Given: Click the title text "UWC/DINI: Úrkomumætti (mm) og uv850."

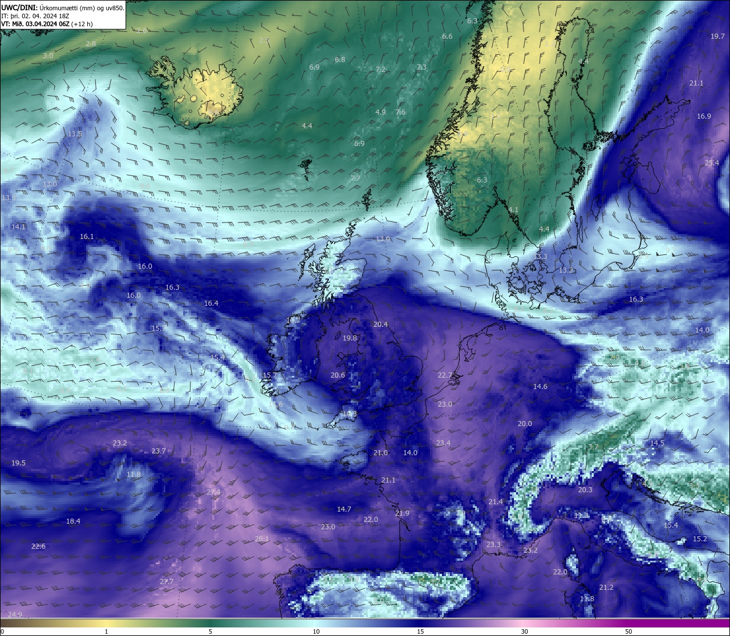Looking at the screenshot, I should point(63,7).
